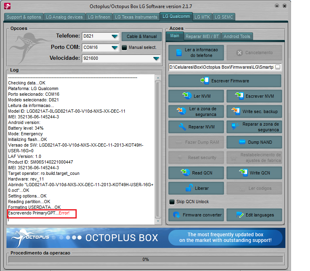Click log line 'Formating USERDATA...OK'

click(x=34, y=207)
